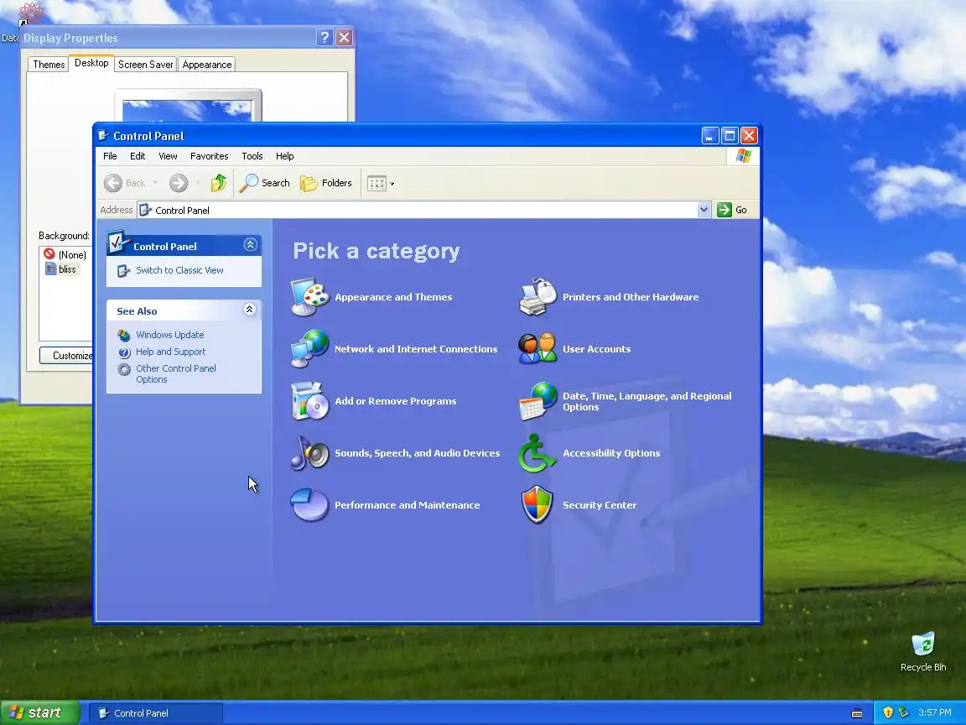
Task: Click the Forward arrow toolbar button
Action: (179, 183)
